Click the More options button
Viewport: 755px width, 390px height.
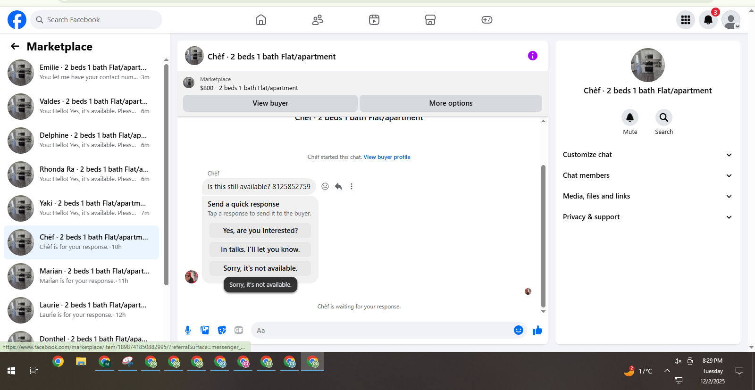[451, 103]
